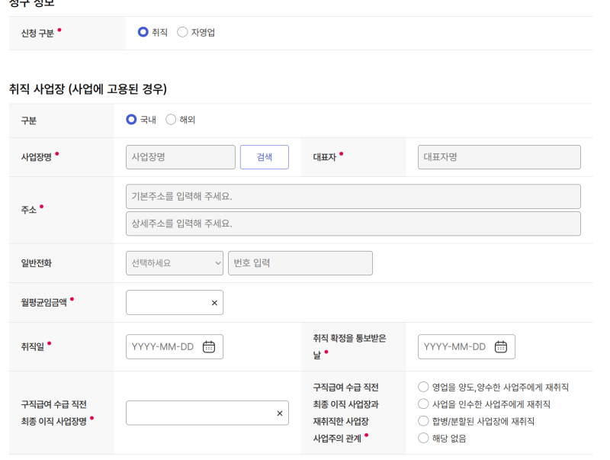
Task: Click the 사업장명 input field
Action: pyautogui.click(x=181, y=157)
